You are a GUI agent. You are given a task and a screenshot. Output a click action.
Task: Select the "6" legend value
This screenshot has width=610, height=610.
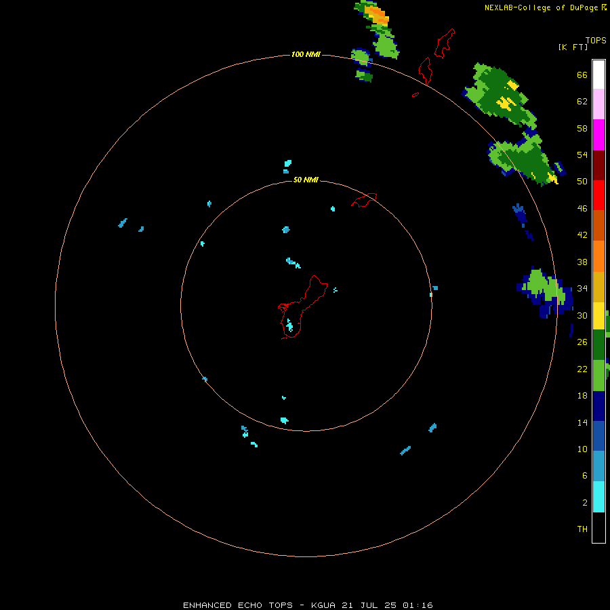[585, 475]
